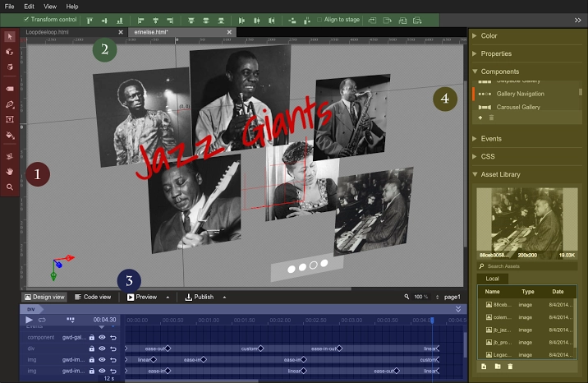Delete the selected asset with trash icon
The width and height of the screenshot is (588, 383).
510,367
